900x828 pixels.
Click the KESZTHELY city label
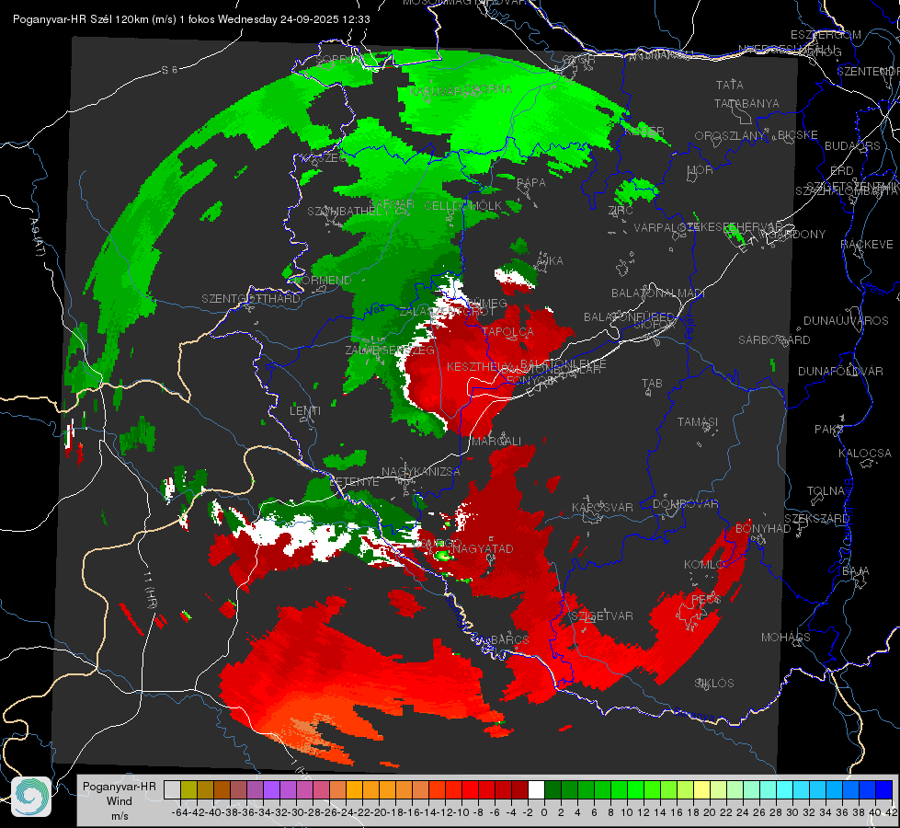(x=478, y=366)
